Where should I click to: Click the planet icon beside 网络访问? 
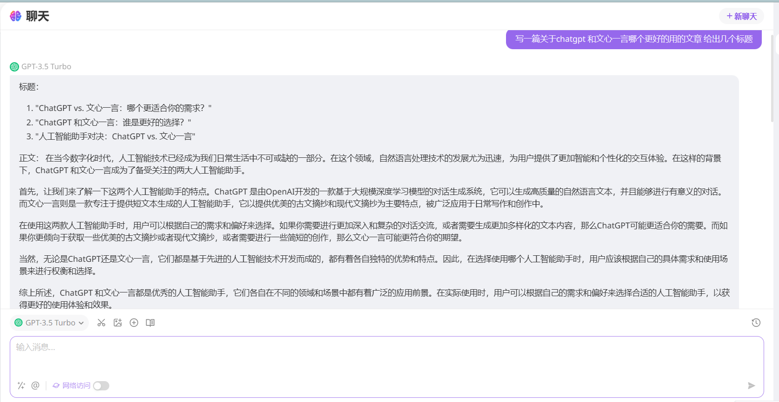click(56, 385)
